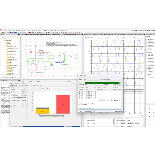Viewport: 155px width, 155px height.
Task: Click the blue pencil wire tool icon
Action: [x=44, y=33]
